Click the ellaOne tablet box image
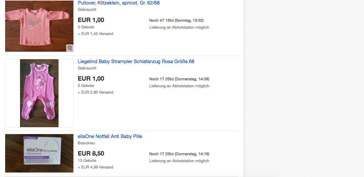 click(39, 153)
